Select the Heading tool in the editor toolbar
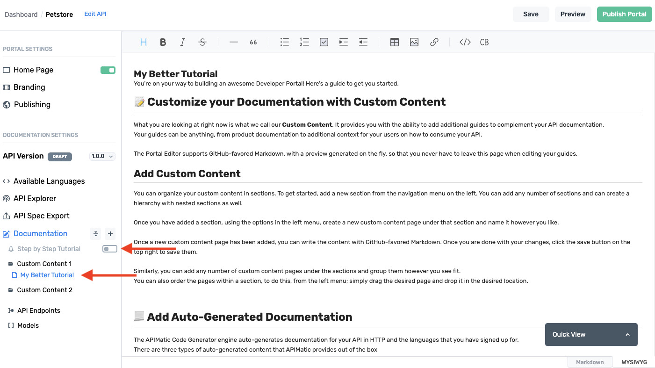 click(x=144, y=42)
